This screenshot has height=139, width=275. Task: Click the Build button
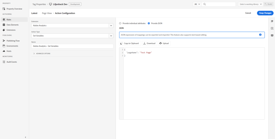point(268,4)
